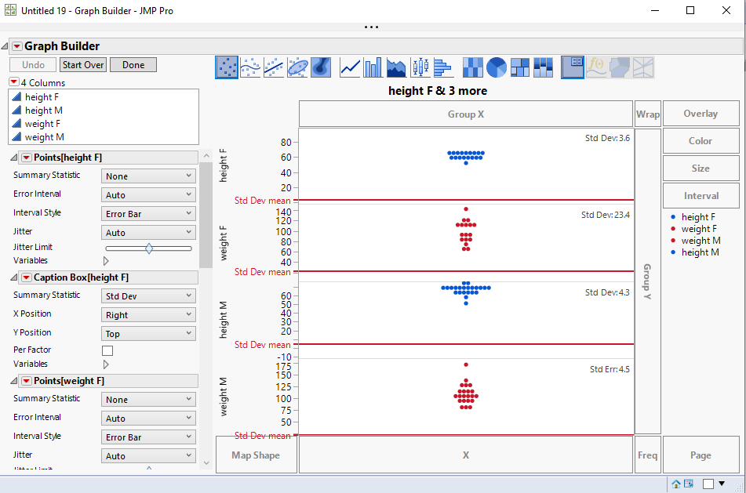
Task: Select the Heatmap element icon
Action: [x=472, y=67]
